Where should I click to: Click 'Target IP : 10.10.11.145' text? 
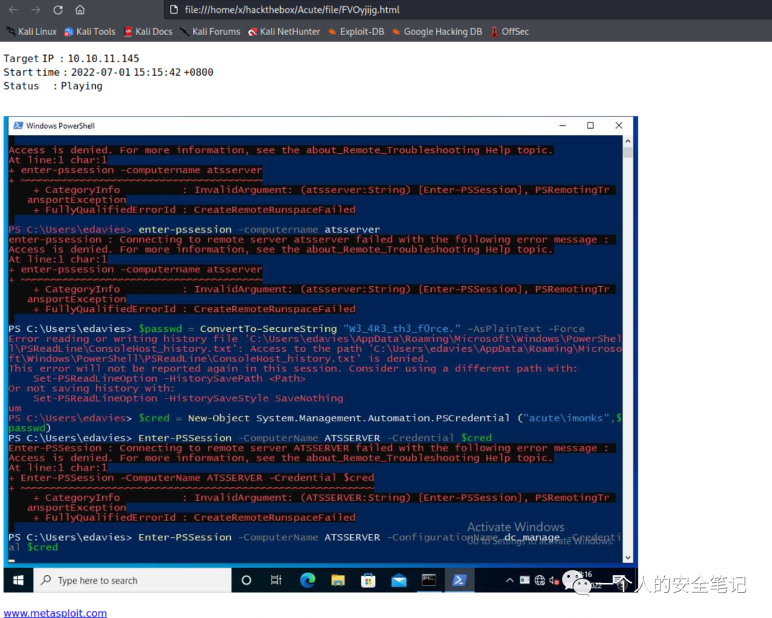tap(71, 59)
